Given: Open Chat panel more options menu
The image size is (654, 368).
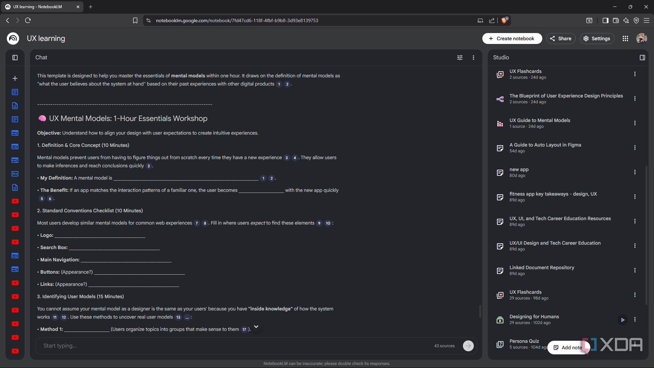Looking at the screenshot, I should click(473, 58).
